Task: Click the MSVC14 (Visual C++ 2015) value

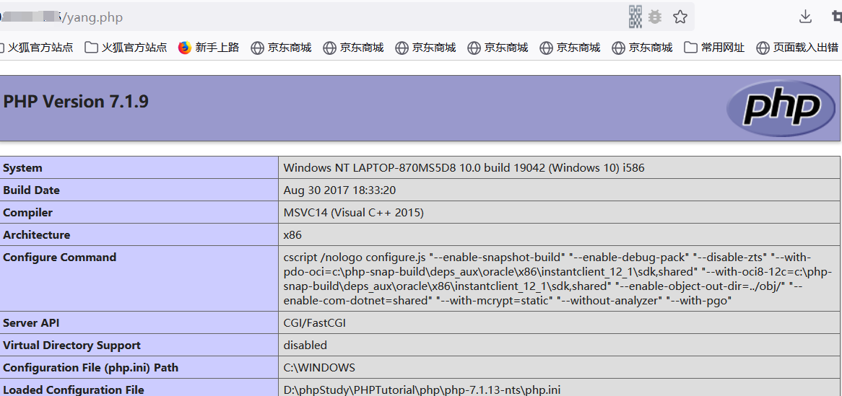Action: [x=354, y=213]
